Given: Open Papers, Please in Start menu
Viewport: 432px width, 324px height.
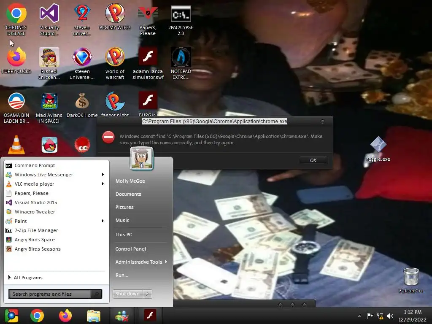Looking at the screenshot, I should coord(57,193).
